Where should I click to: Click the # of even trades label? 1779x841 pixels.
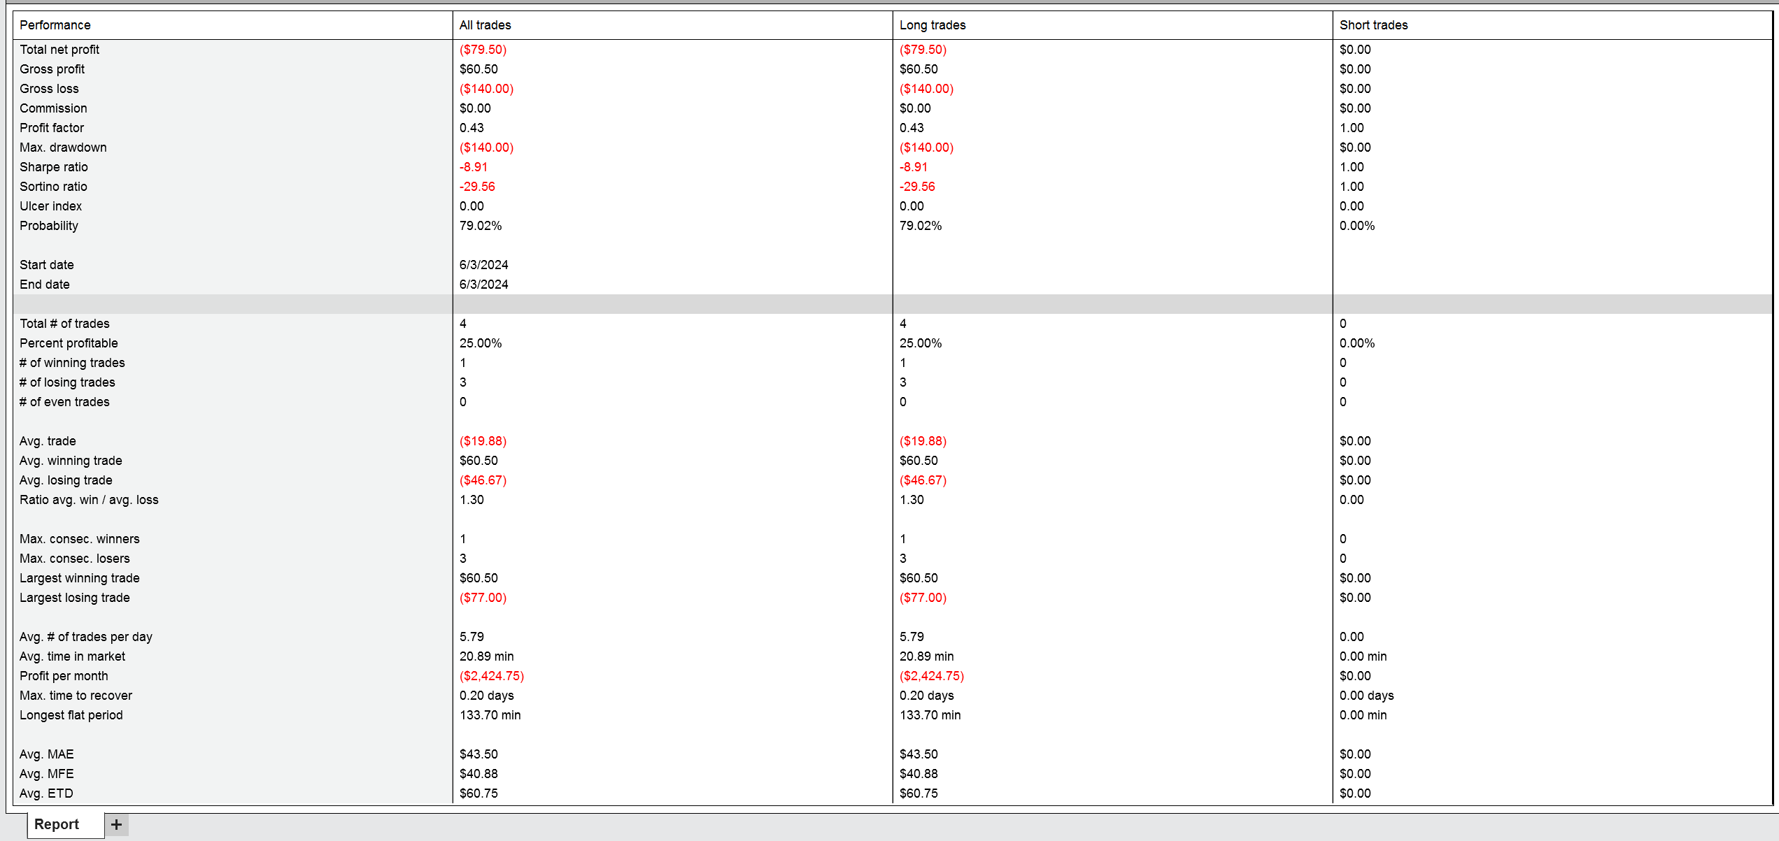pos(64,402)
